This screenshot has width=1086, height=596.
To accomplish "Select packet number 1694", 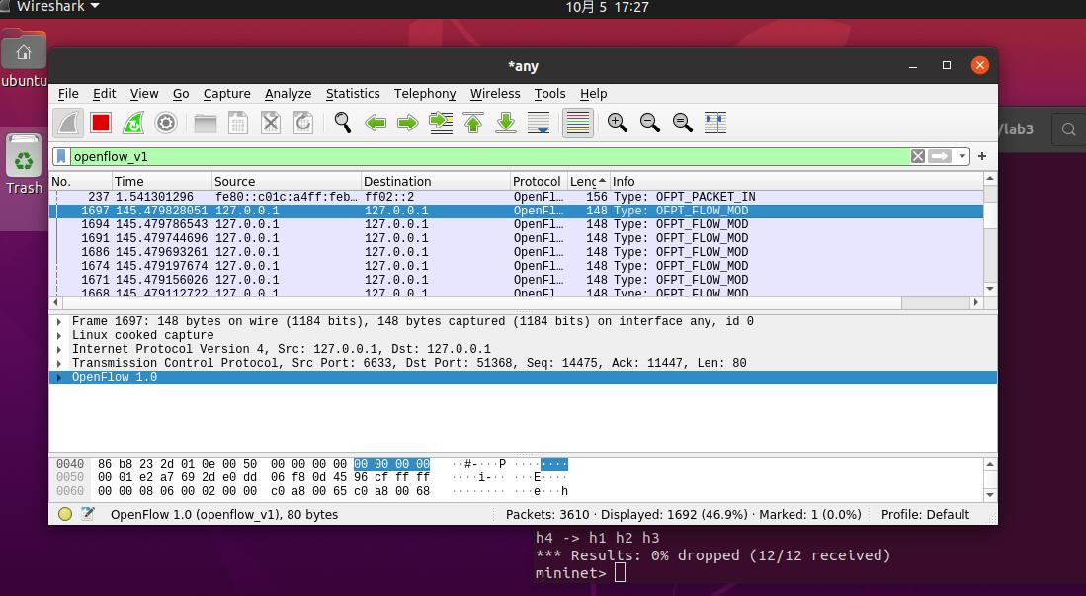I will pyautogui.click(x=517, y=224).
